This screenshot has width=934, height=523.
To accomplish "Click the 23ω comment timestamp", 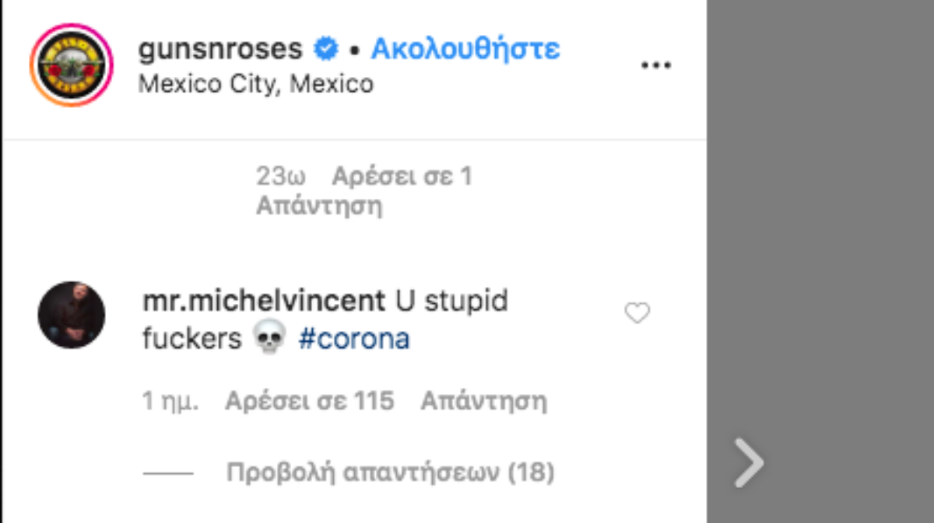I will 281,177.
